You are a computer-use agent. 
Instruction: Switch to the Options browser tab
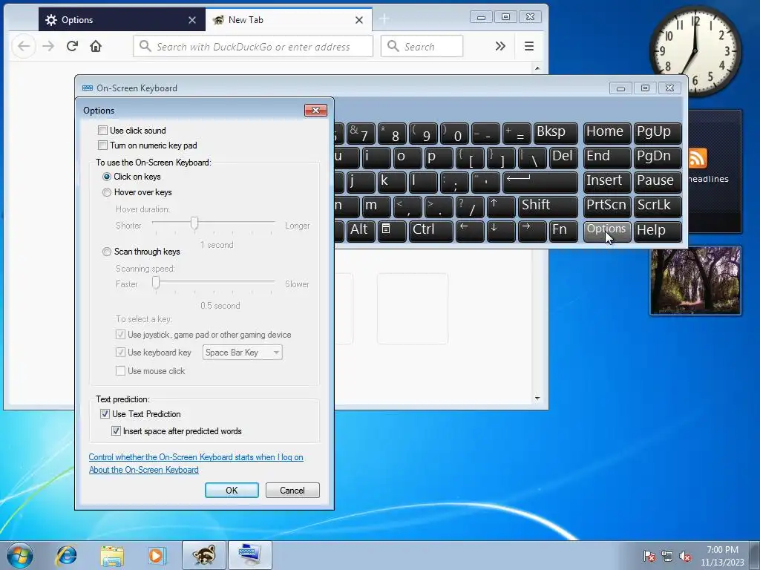[x=122, y=20]
